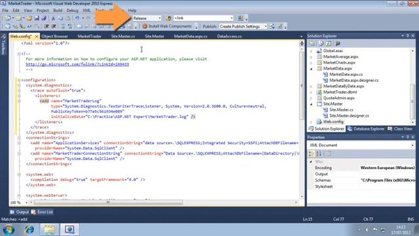Open the active document tabs list dropdown
This screenshot has height=236, width=419.
pos(301,37)
